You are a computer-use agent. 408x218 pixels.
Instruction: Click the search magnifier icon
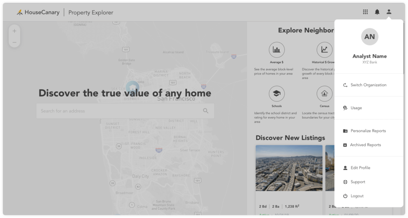pyautogui.click(x=206, y=111)
